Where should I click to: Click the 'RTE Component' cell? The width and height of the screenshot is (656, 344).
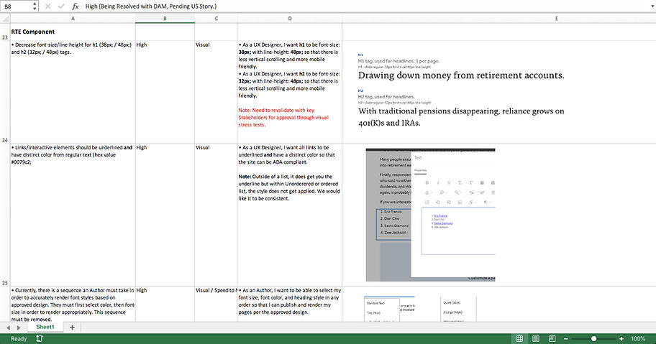[73, 32]
